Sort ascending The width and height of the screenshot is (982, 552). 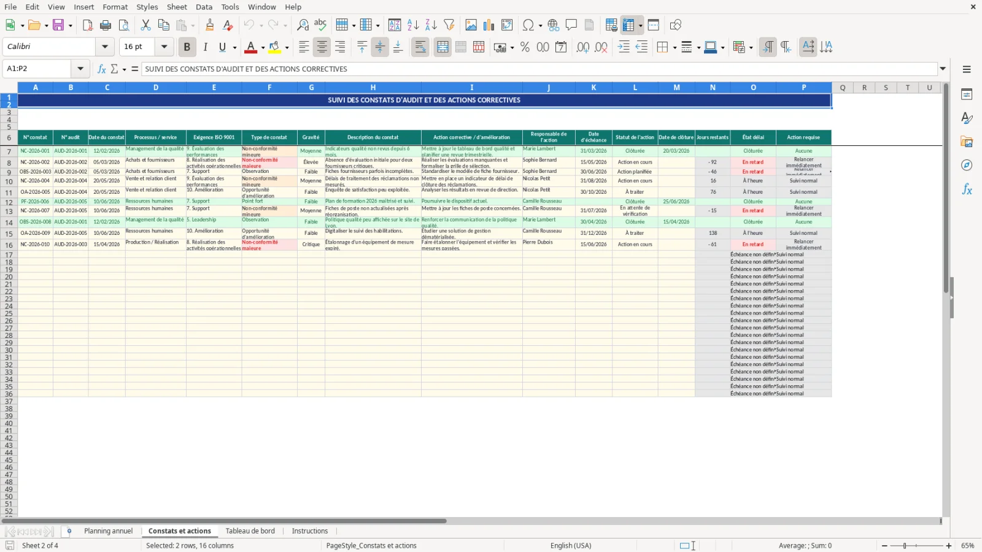point(413,25)
